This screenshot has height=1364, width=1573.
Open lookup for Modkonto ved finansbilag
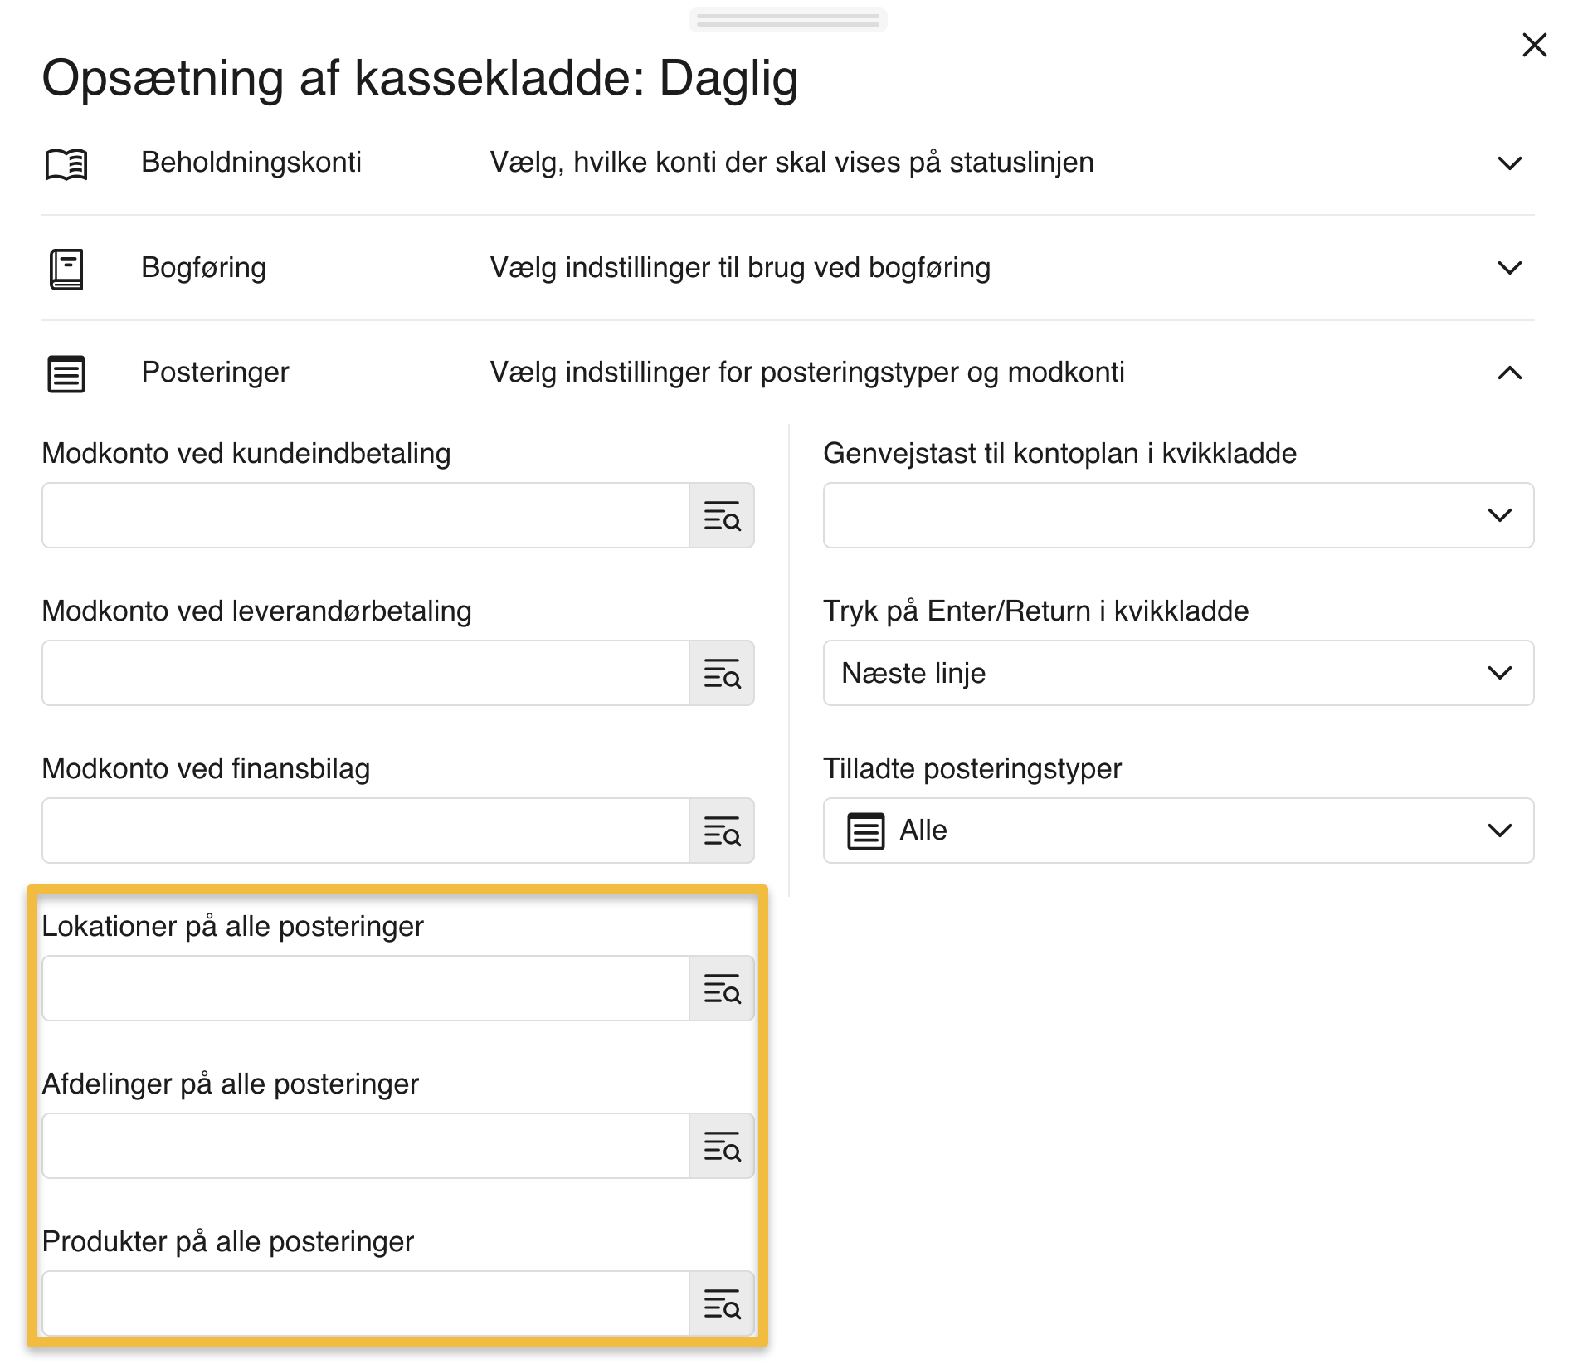[x=722, y=831]
